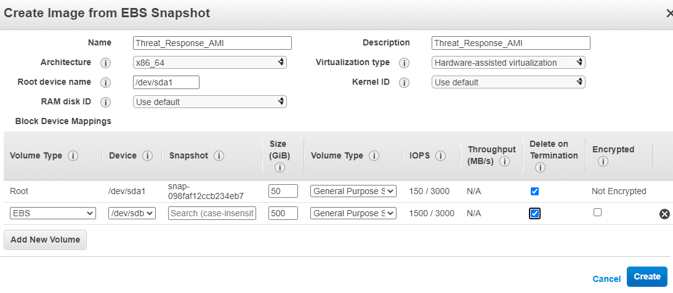
Task: Open the Architecture x86_64 dropdown
Action: [x=209, y=63]
